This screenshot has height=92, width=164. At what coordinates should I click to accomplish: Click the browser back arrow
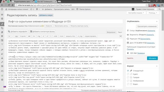click(x=2, y=5)
